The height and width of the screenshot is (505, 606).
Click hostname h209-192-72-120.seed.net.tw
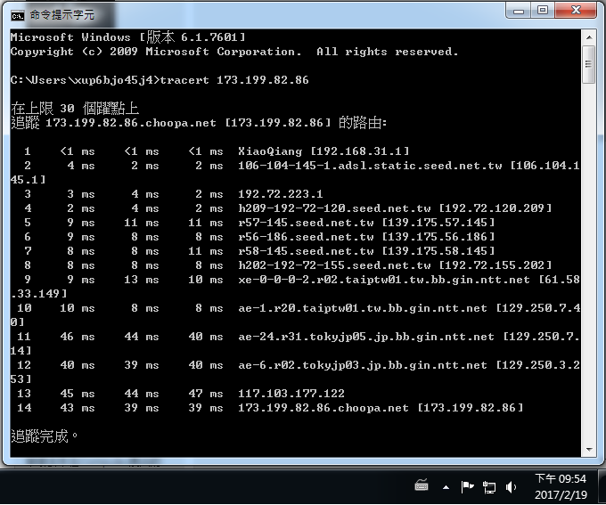[334, 208]
